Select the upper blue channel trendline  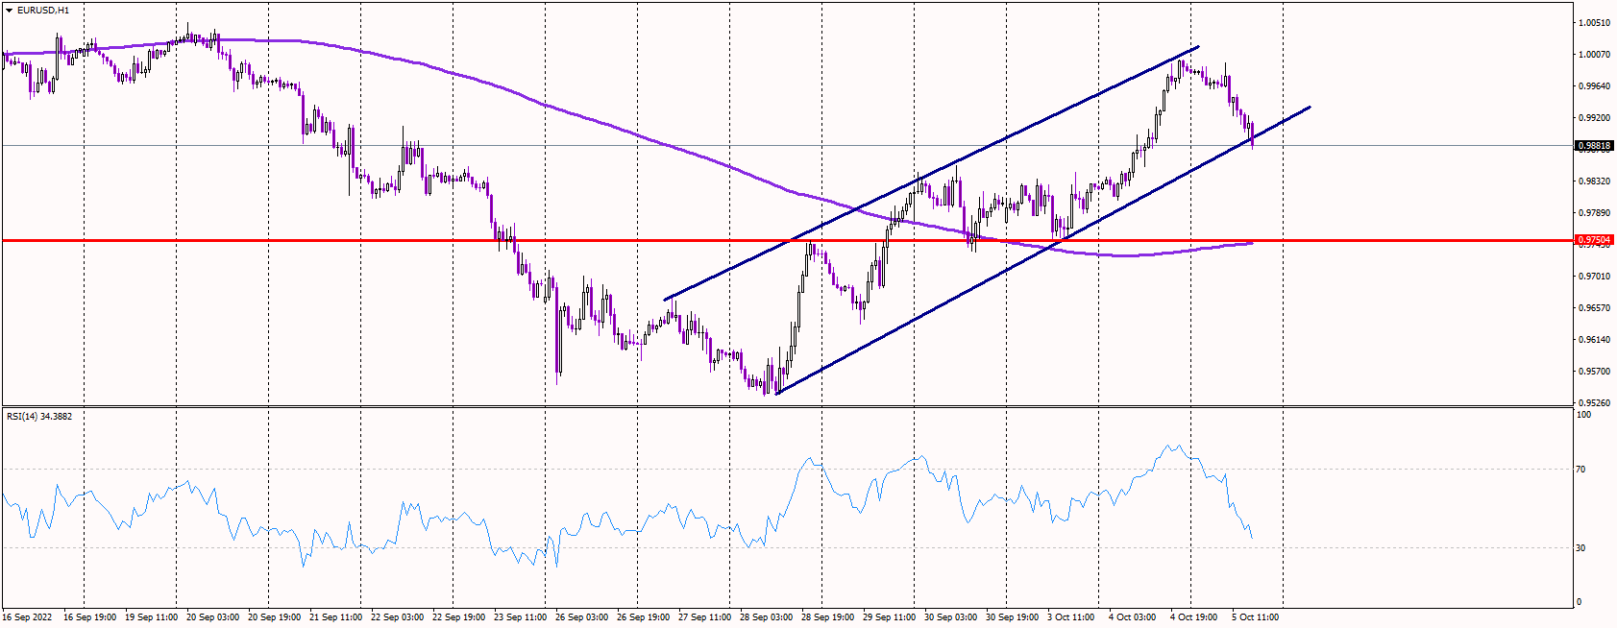click(x=932, y=173)
